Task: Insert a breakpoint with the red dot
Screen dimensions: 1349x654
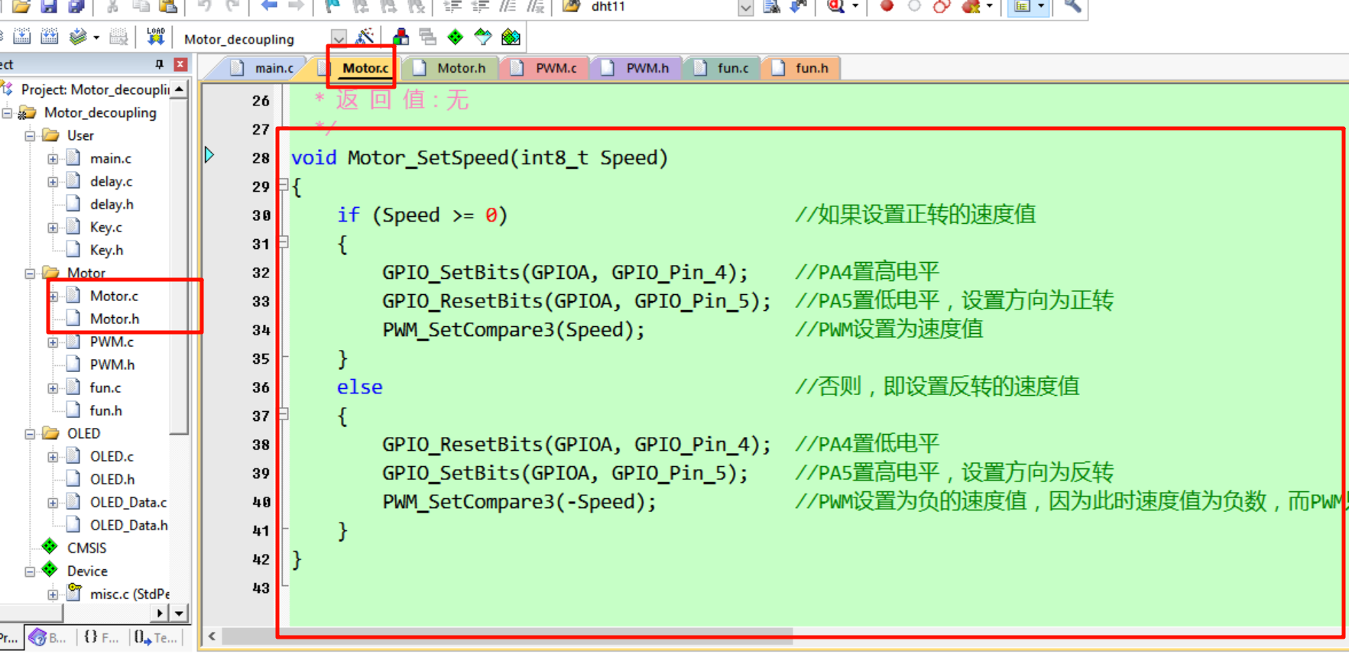Action: click(887, 6)
